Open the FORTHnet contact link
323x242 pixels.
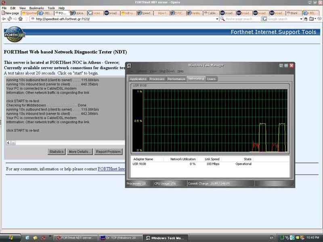click(111, 169)
